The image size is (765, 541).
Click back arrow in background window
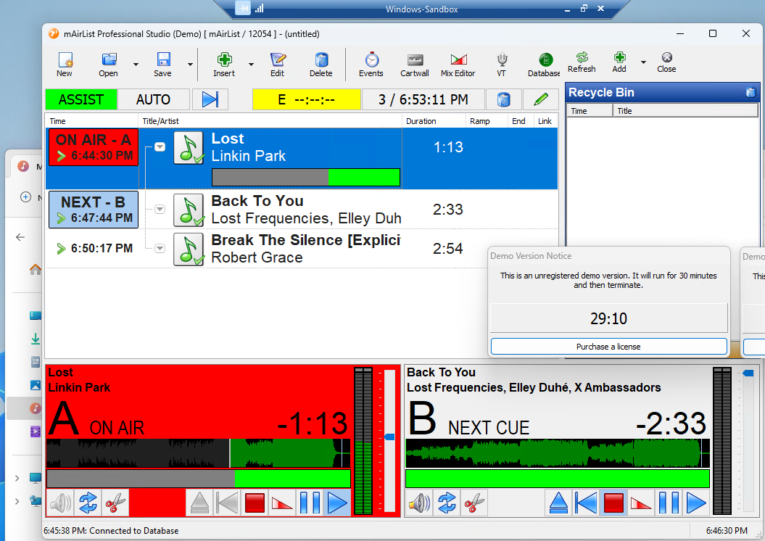point(20,237)
